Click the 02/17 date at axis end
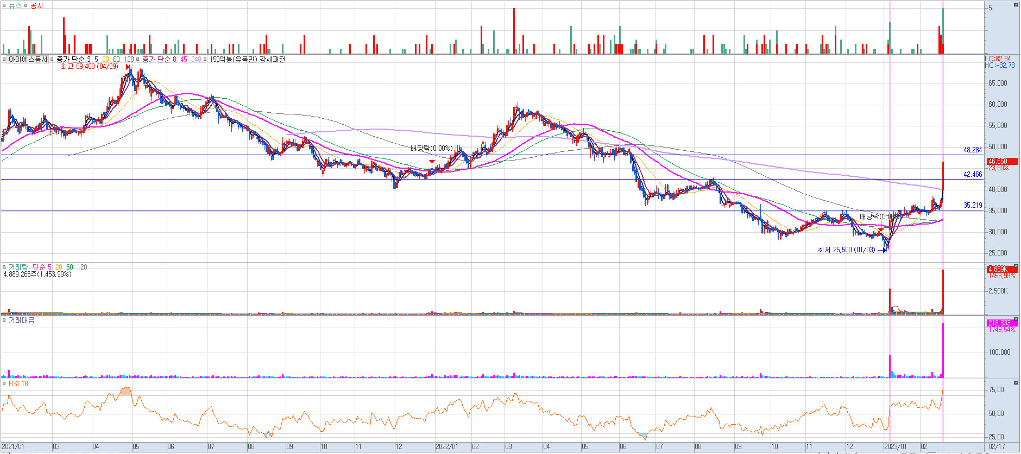This screenshot has height=454, width=1021. click(997, 447)
